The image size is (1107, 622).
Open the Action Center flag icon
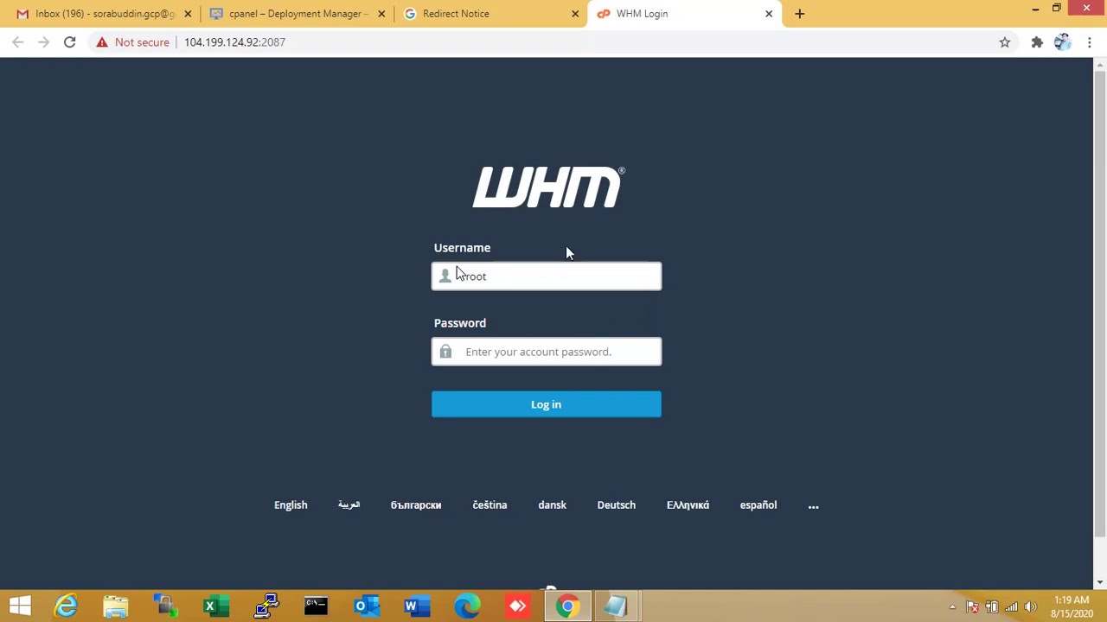click(973, 607)
